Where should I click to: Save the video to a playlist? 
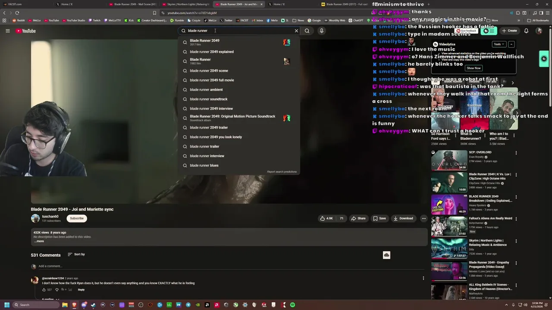379,218
